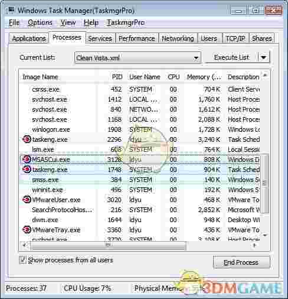Image resolution: width=288 pixels, height=299 pixels.
Task: Select the Processes tab
Action: pyautogui.click(x=67, y=37)
